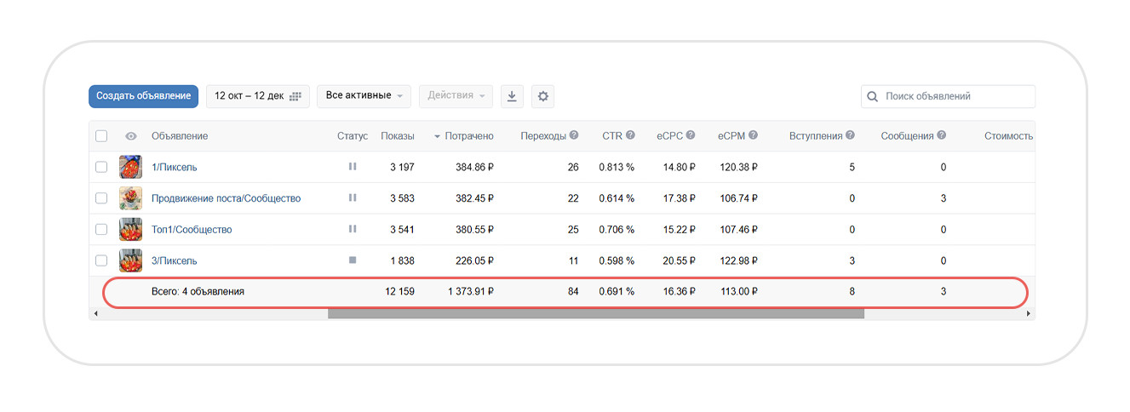
Task: Click the stopped status icon for 3/Пиксель
Action: coord(353,260)
